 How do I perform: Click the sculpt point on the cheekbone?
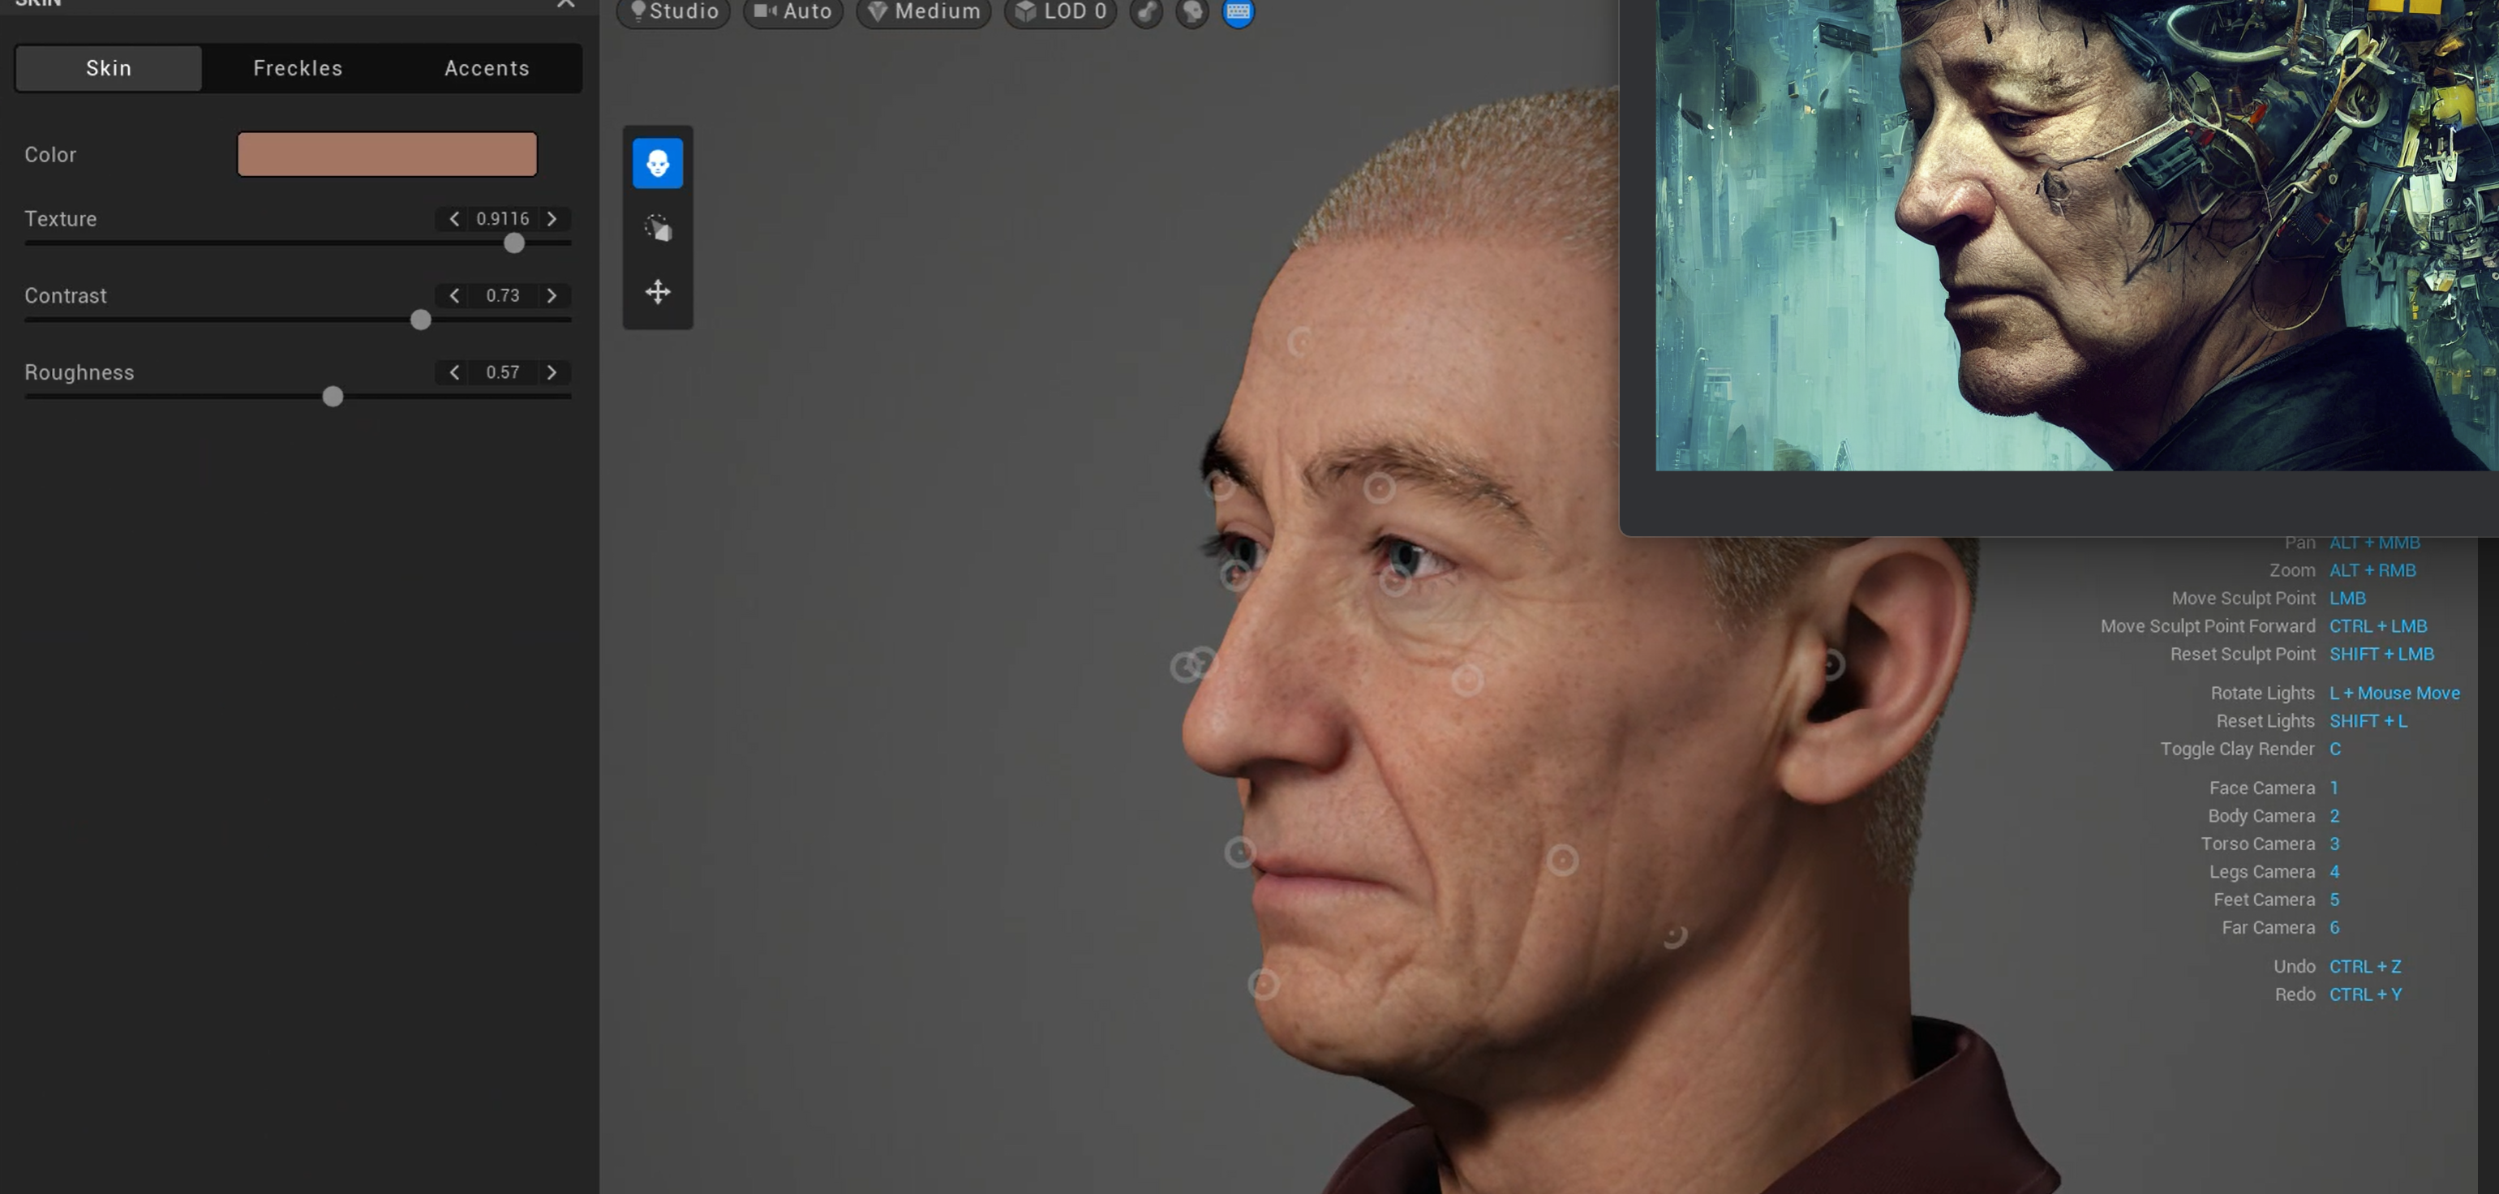pos(1466,680)
